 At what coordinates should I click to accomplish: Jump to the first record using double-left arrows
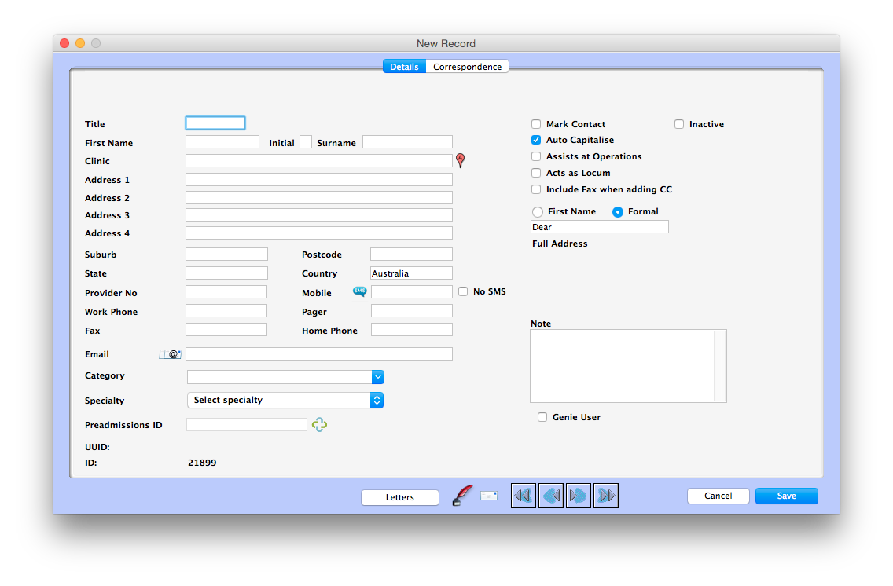click(524, 495)
